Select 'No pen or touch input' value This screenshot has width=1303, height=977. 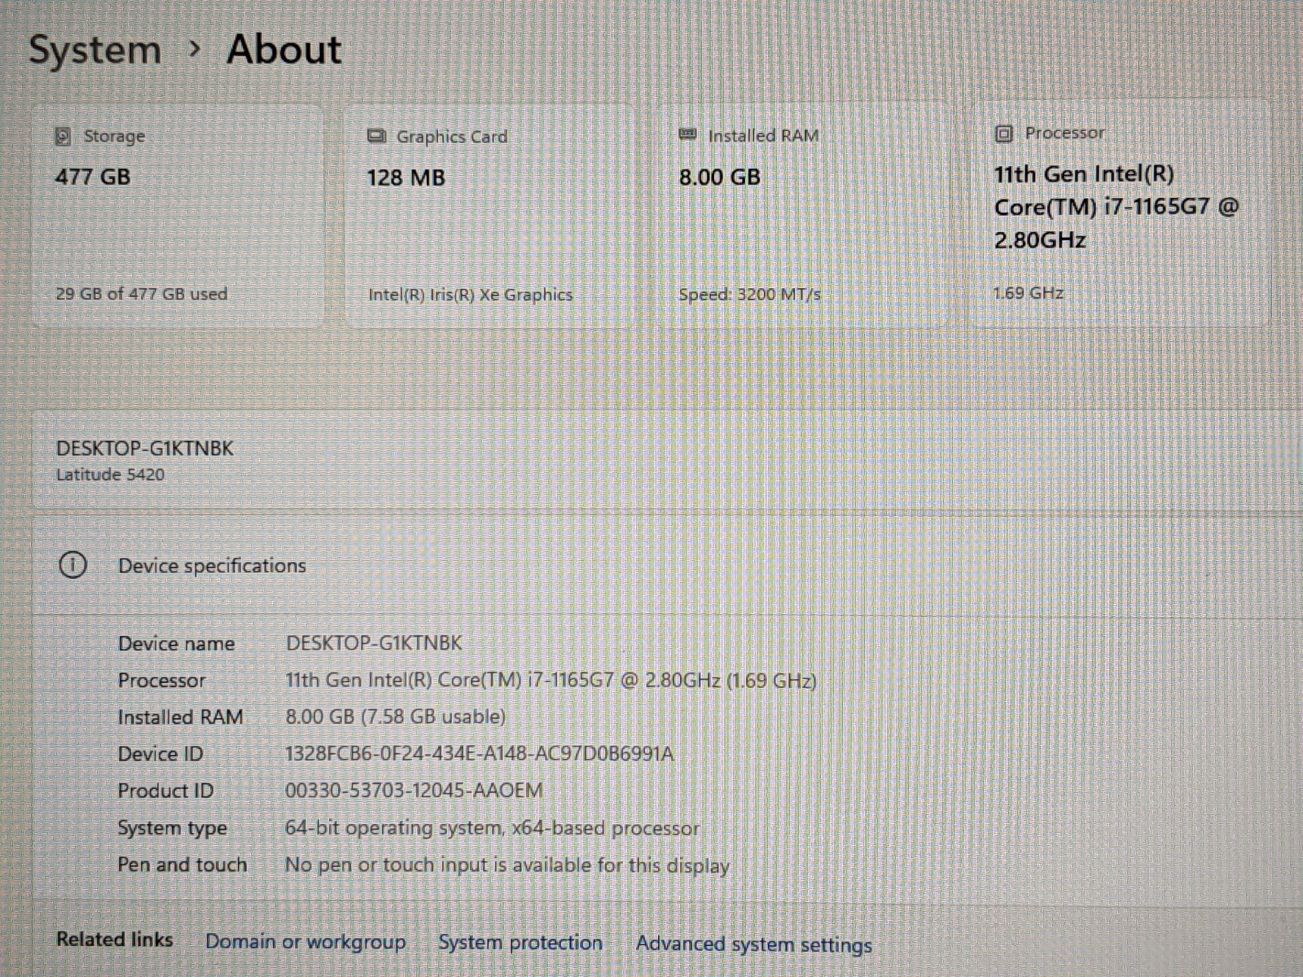[x=507, y=865]
